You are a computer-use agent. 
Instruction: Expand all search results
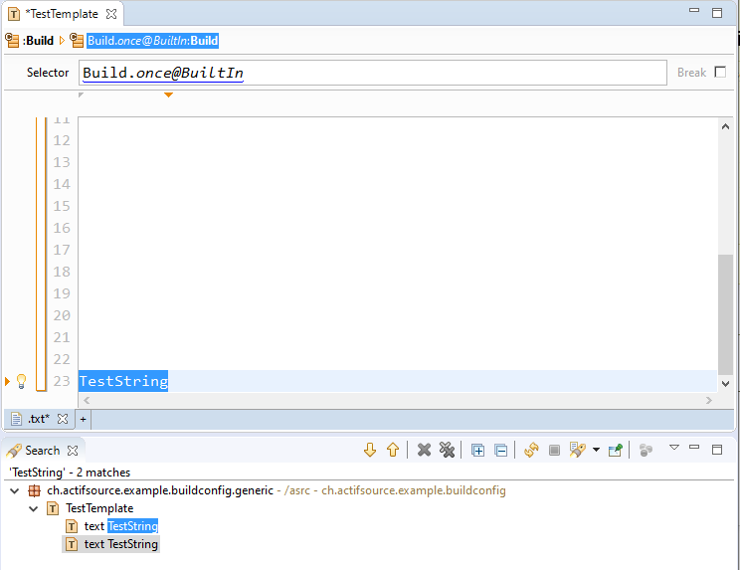[x=477, y=451]
